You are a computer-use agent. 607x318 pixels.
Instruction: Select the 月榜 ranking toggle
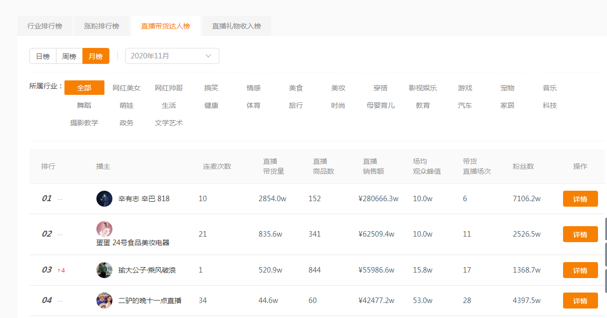coord(95,56)
